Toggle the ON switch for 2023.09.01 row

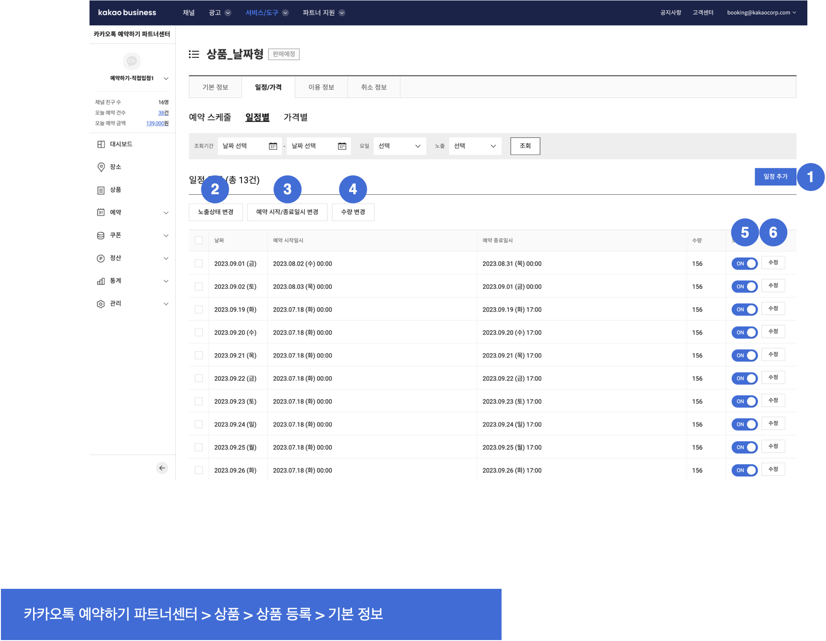744,264
